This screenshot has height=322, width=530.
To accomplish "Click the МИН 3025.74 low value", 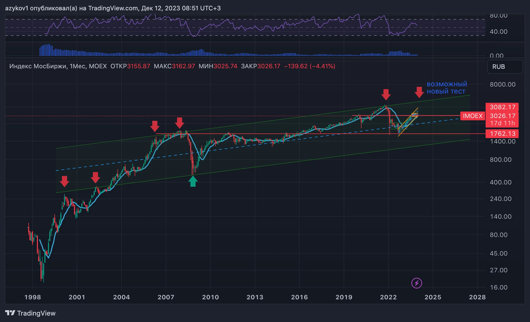I will pos(218,66).
